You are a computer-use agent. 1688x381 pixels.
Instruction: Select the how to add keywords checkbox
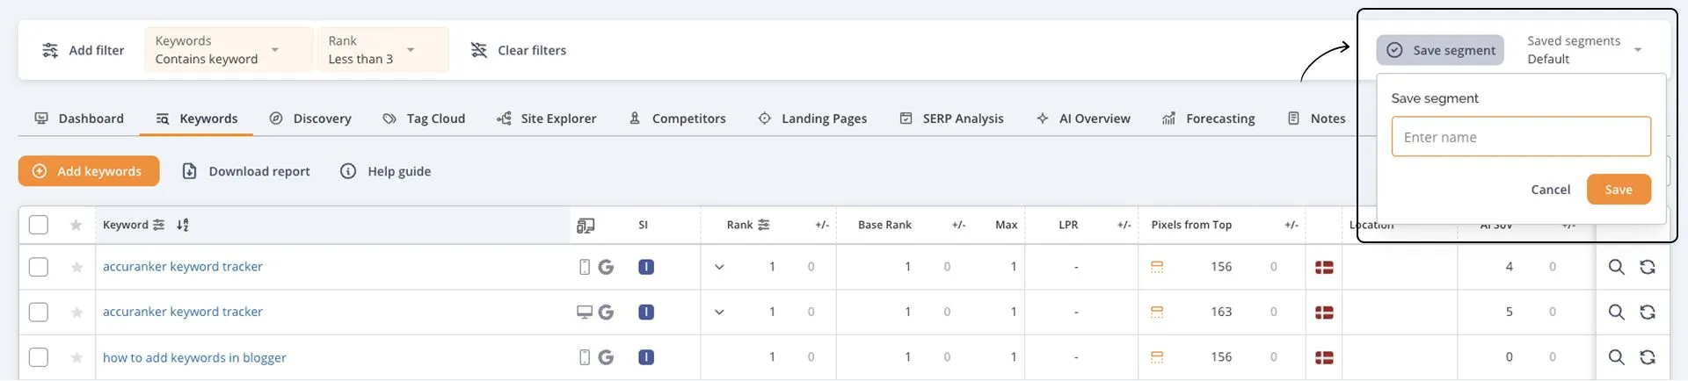(39, 357)
